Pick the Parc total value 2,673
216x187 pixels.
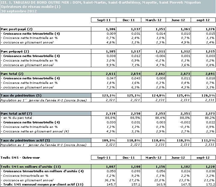coord(178,74)
